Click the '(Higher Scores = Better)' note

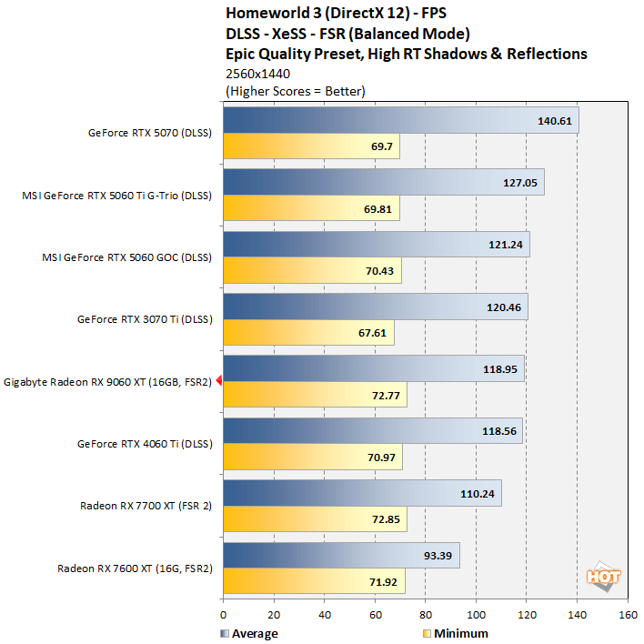coord(296,91)
